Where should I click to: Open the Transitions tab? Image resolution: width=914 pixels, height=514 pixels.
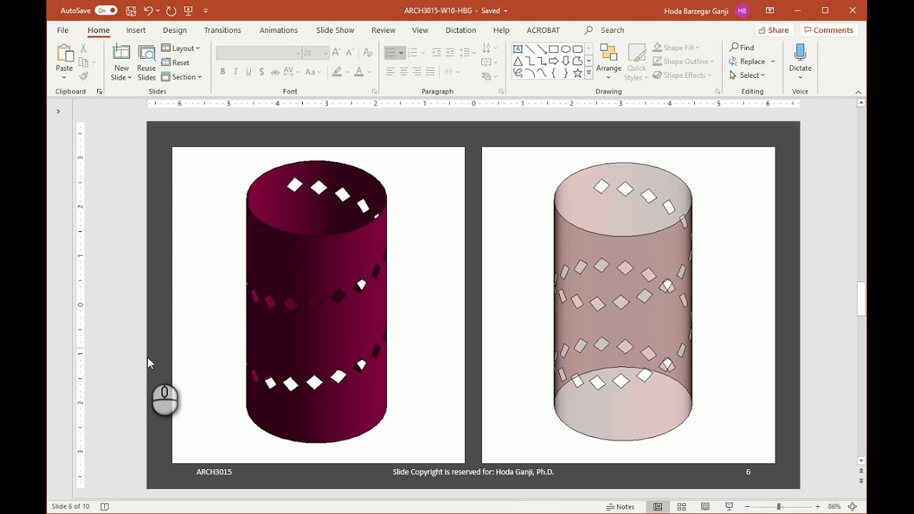pyautogui.click(x=222, y=30)
